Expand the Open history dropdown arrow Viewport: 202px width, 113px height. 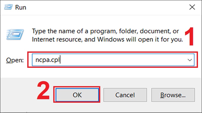tap(189, 60)
